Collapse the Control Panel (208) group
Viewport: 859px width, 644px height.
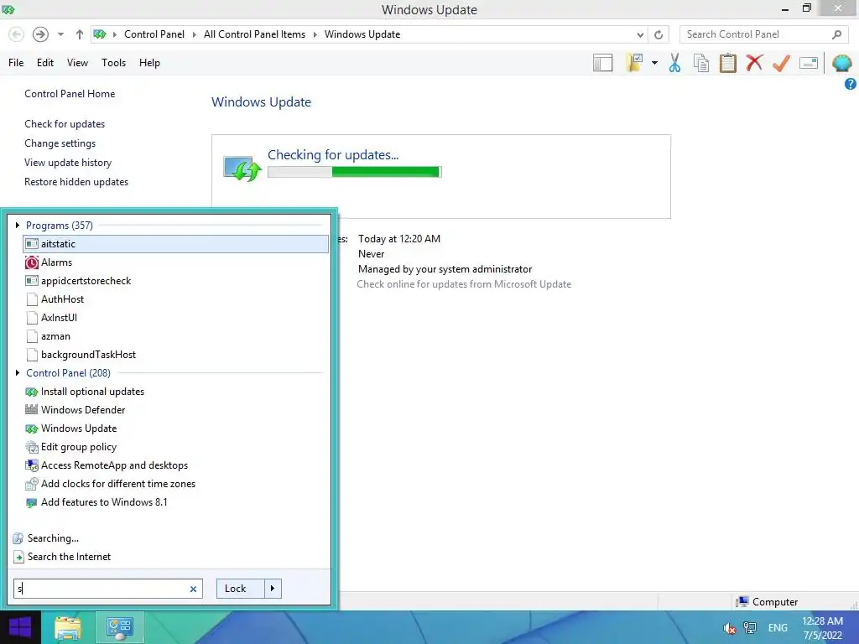click(x=18, y=373)
